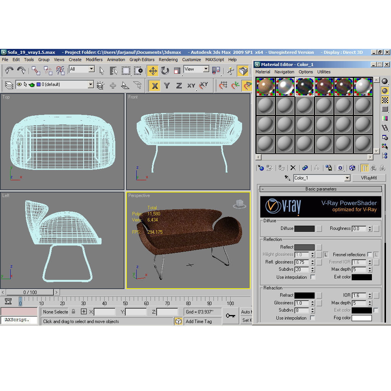Click the time slider 0 / 100 handle
This screenshot has height=391, width=391.
pyautogui.click(x=30, y=292)
